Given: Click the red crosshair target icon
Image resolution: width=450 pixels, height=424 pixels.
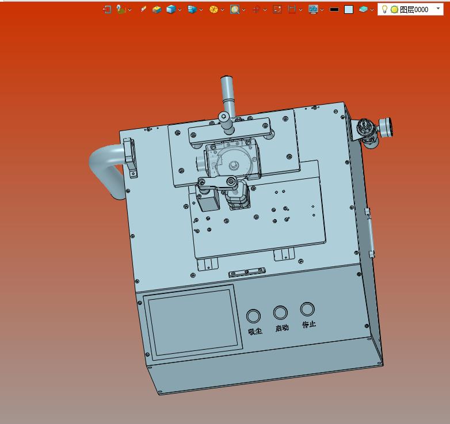Looking at the screenshot, I should click(256, 10).
